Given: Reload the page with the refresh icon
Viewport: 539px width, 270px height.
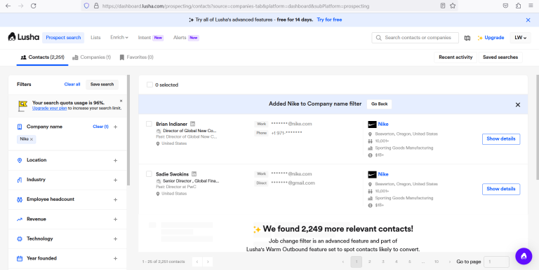Looking at the screenshot, I should (34, 6).
